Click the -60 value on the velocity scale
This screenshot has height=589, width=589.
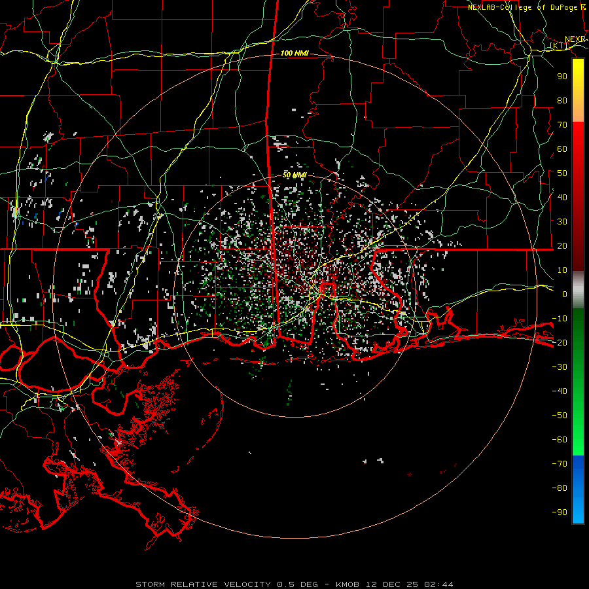pos(560,440)
